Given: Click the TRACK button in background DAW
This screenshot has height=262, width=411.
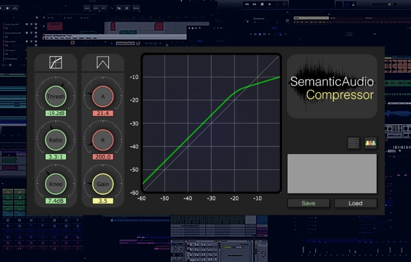Looking at the screenshot, I should click(136, 8).
